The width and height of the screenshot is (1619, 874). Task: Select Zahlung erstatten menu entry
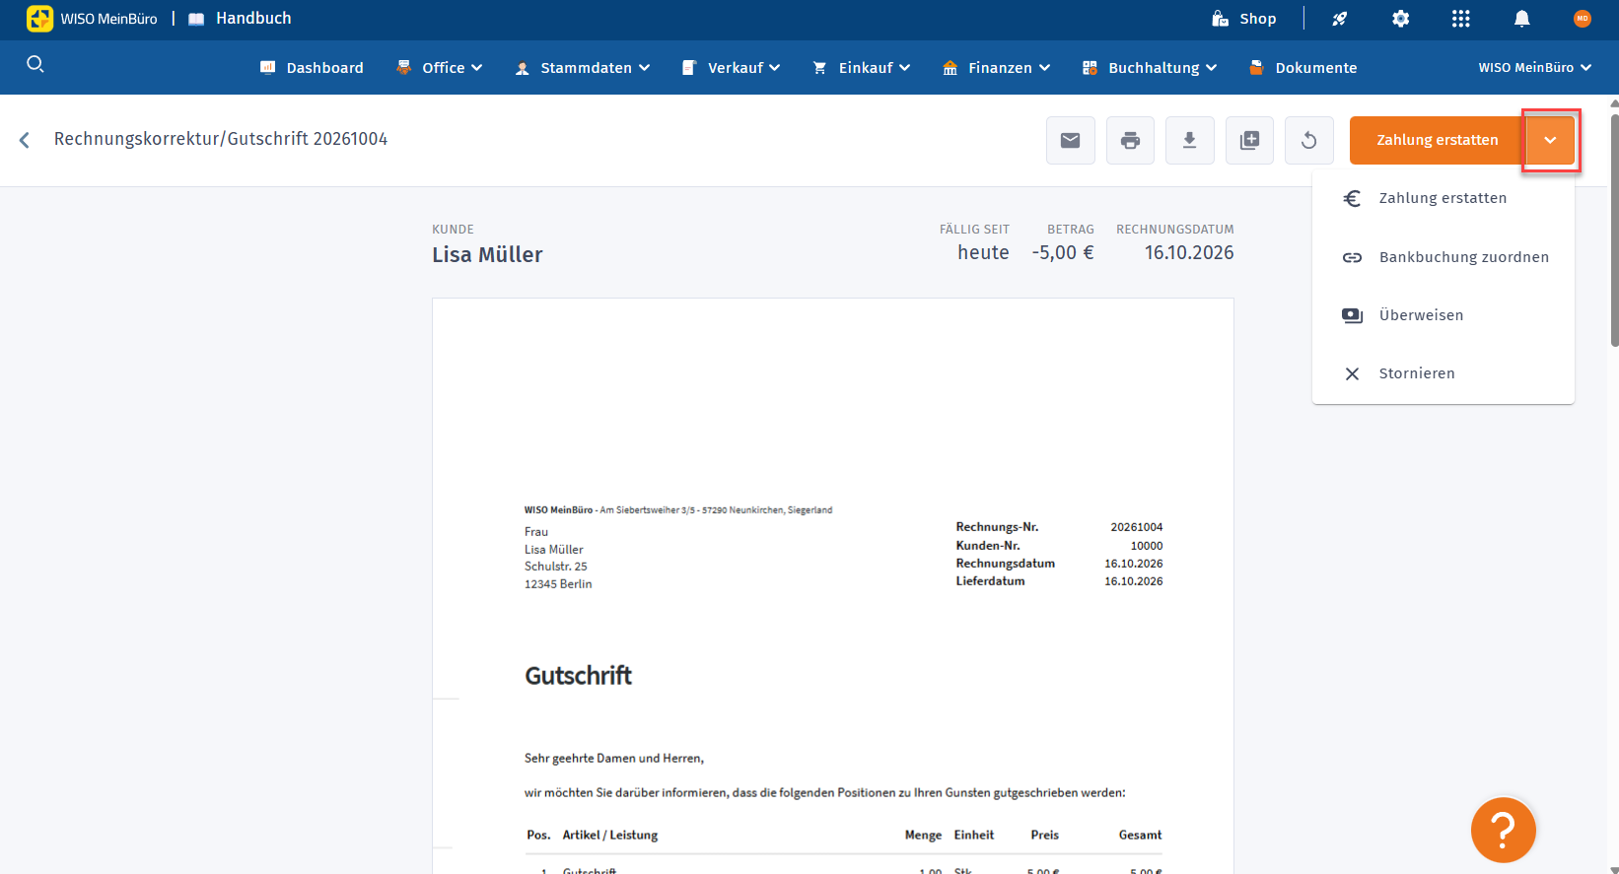(x=1443, y=198)
